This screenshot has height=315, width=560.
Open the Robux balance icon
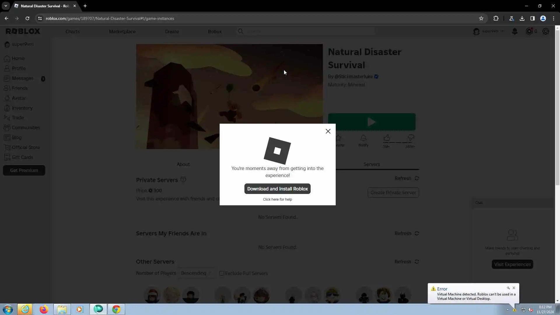tap(529, 31)
